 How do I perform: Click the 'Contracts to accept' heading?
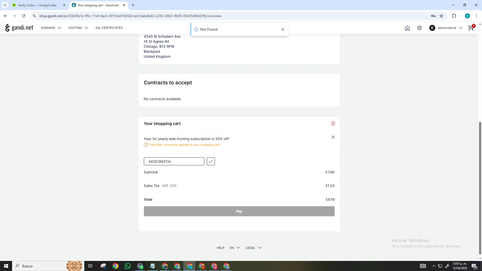tap(168, 83)
